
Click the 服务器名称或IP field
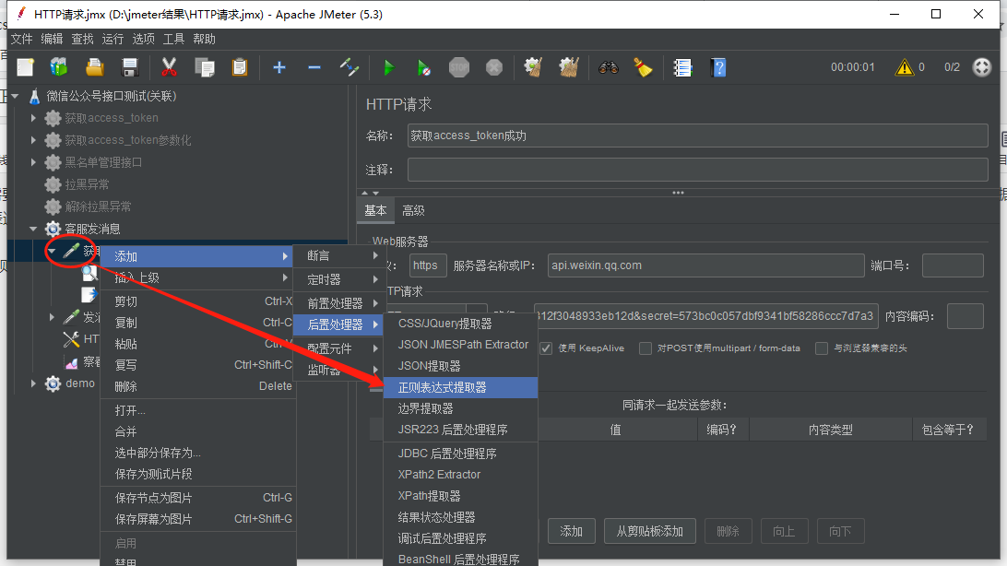[705, 265]
